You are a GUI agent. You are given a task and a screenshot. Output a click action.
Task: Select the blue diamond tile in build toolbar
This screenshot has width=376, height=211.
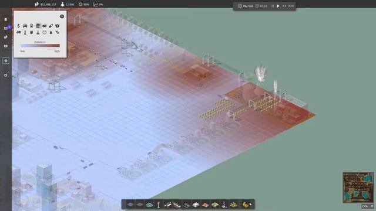(x=130, y=205)
